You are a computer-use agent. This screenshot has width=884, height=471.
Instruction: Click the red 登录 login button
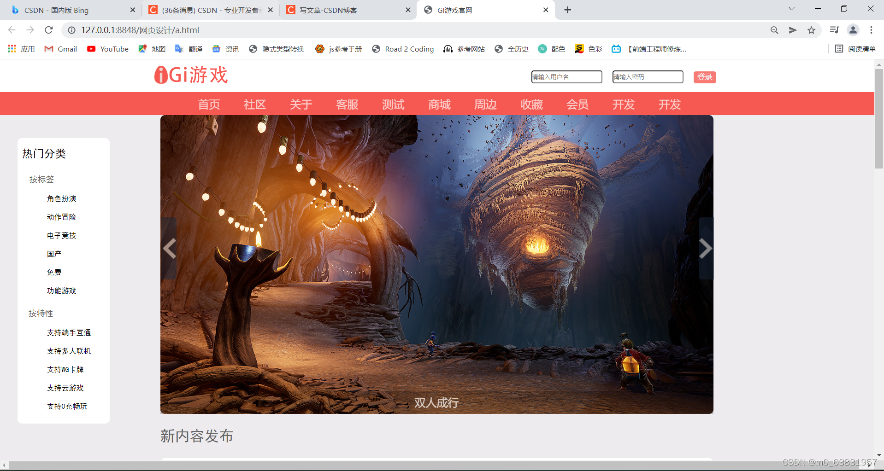[x=705, y=77]
